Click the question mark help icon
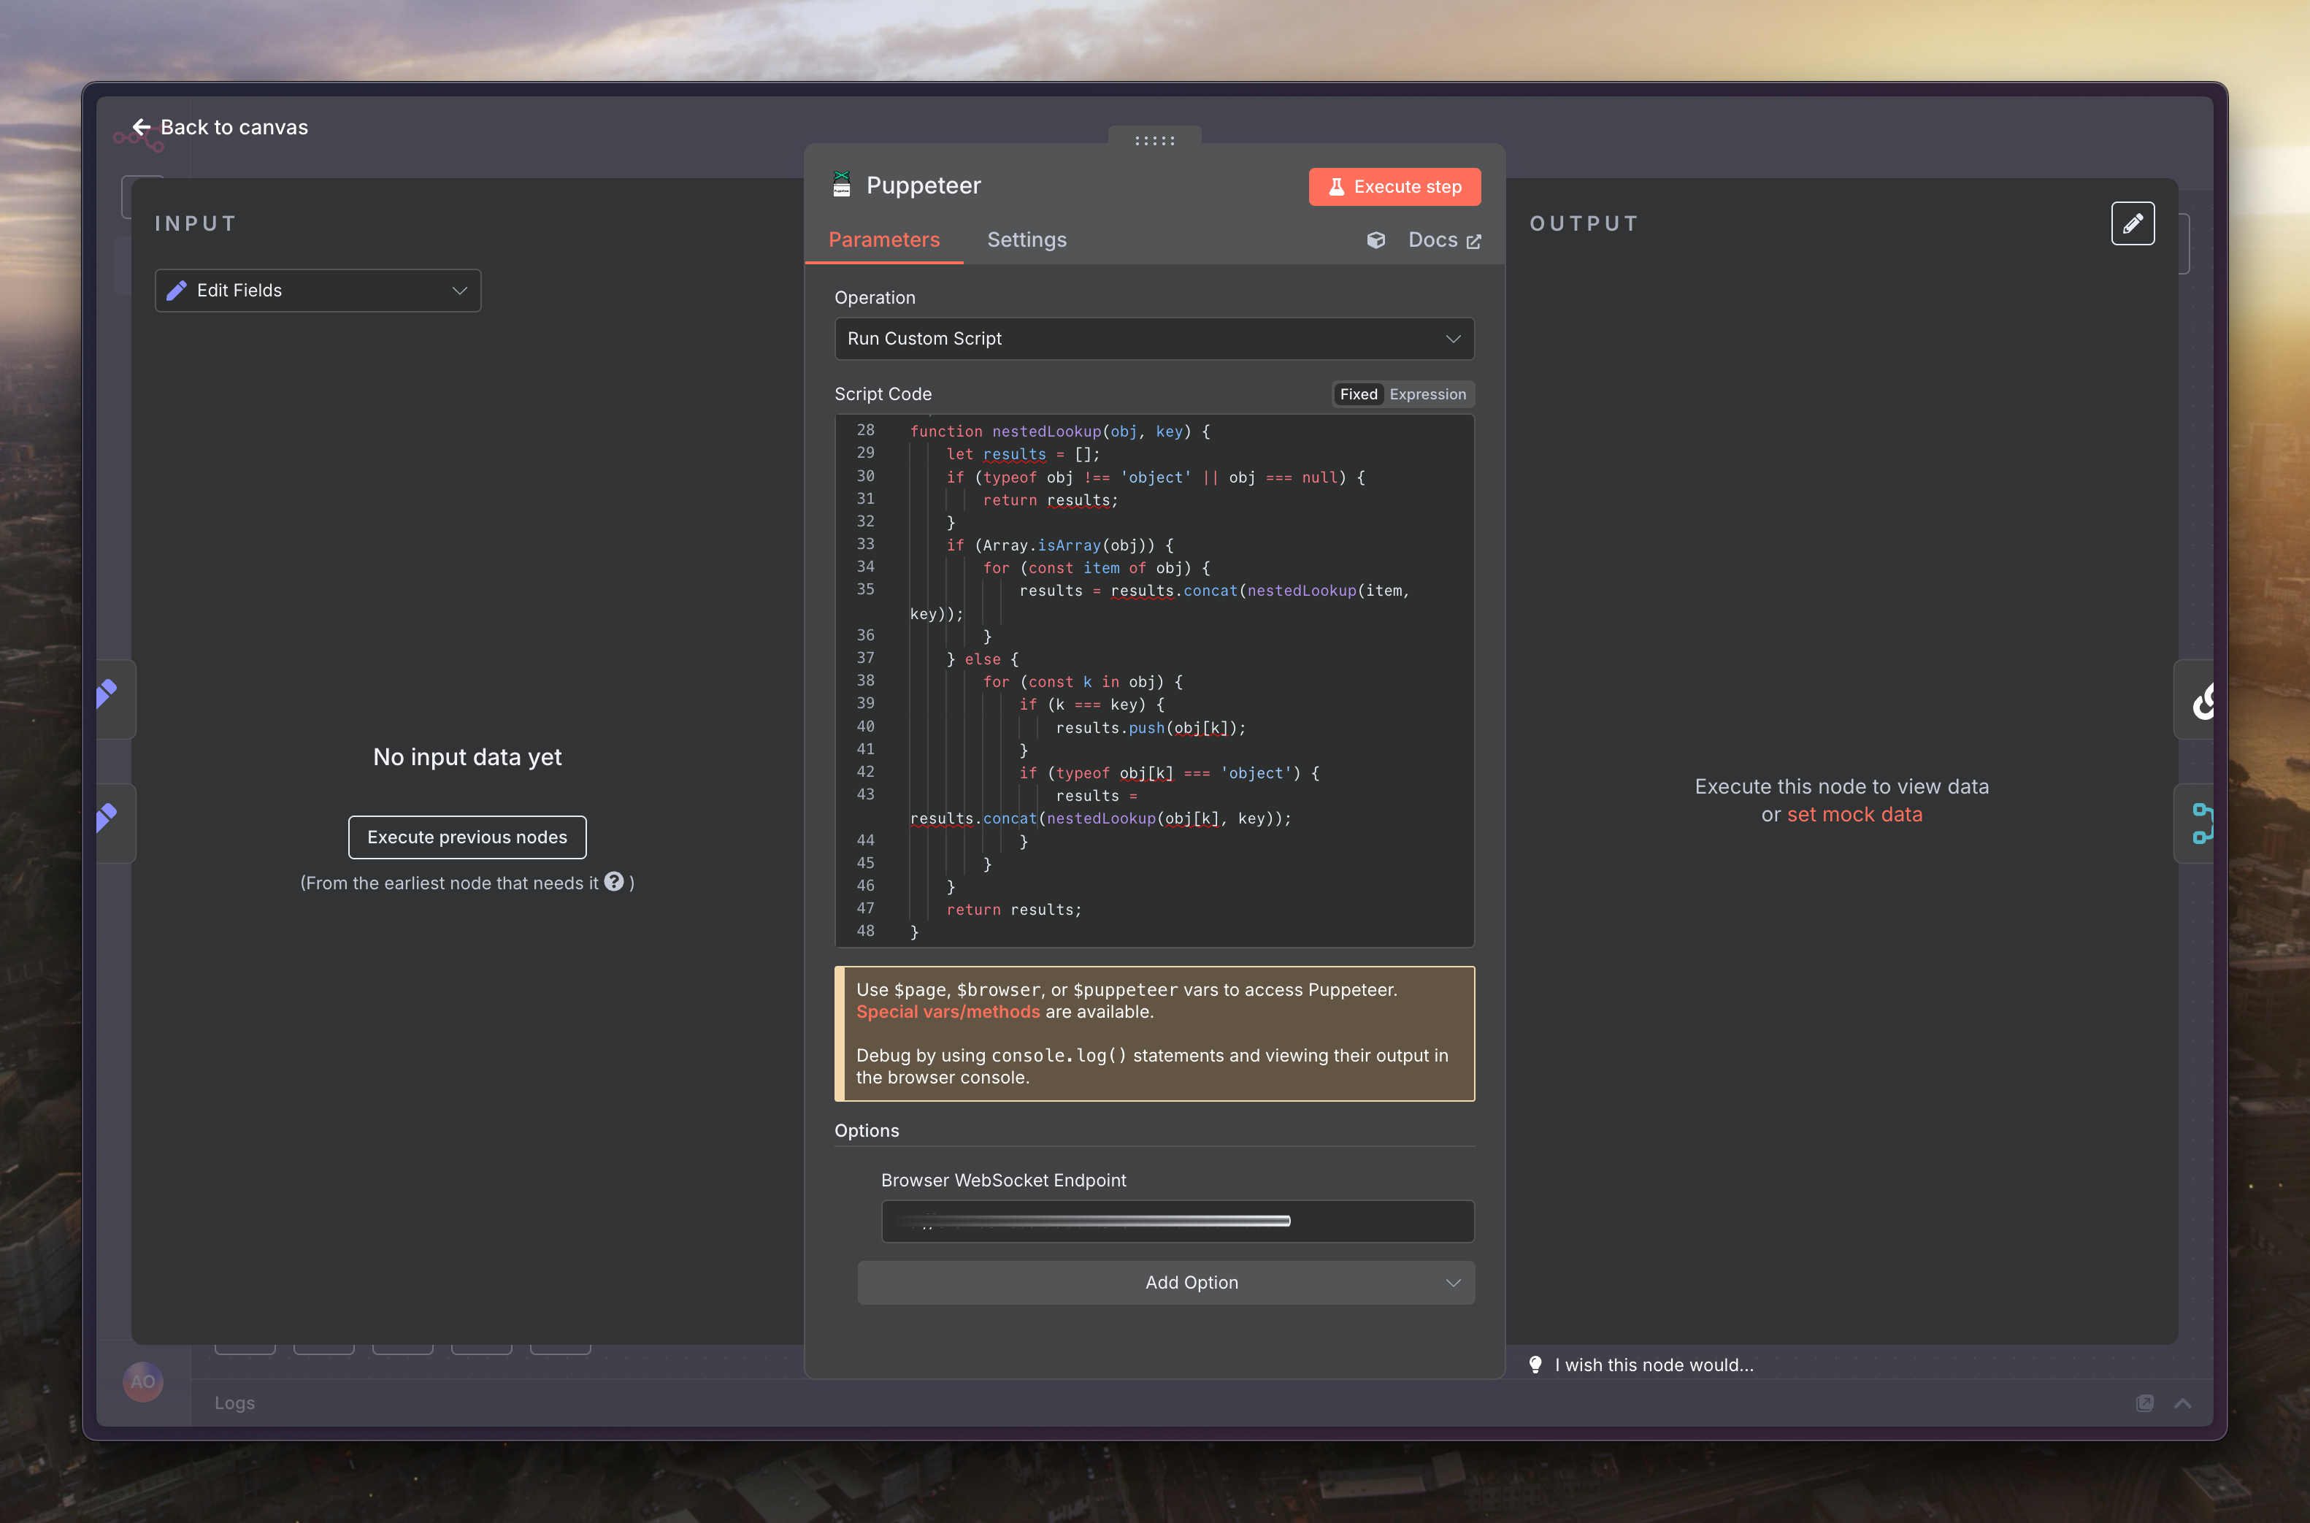The width and height of the screenshot is (2310, 1523). 614,881
